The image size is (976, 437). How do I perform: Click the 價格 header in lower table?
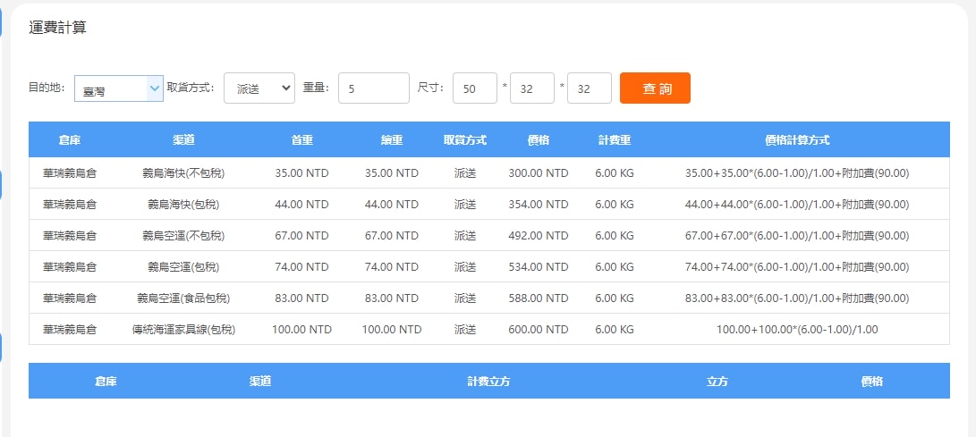tap(871, 382)
